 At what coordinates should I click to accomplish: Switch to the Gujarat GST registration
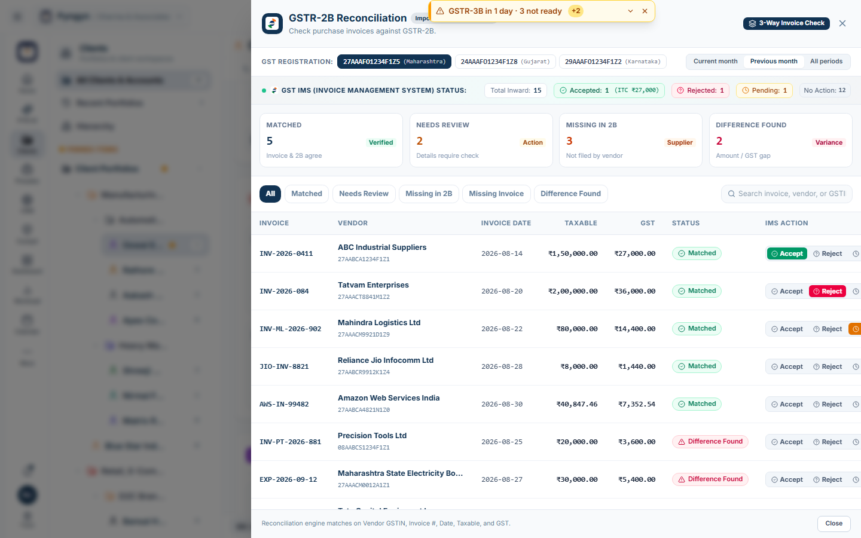tap(505, 62)
